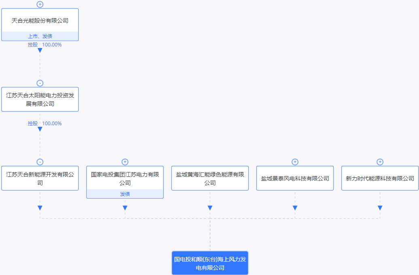
Task: Open 盐城景泰风电科技有限公司 card
Action: pyautogui.click(x=295, y=178)
